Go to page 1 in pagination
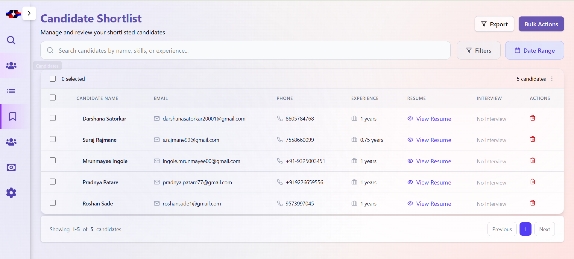The height and width of the screenshot is (259, 574). [x=525, y=229]
